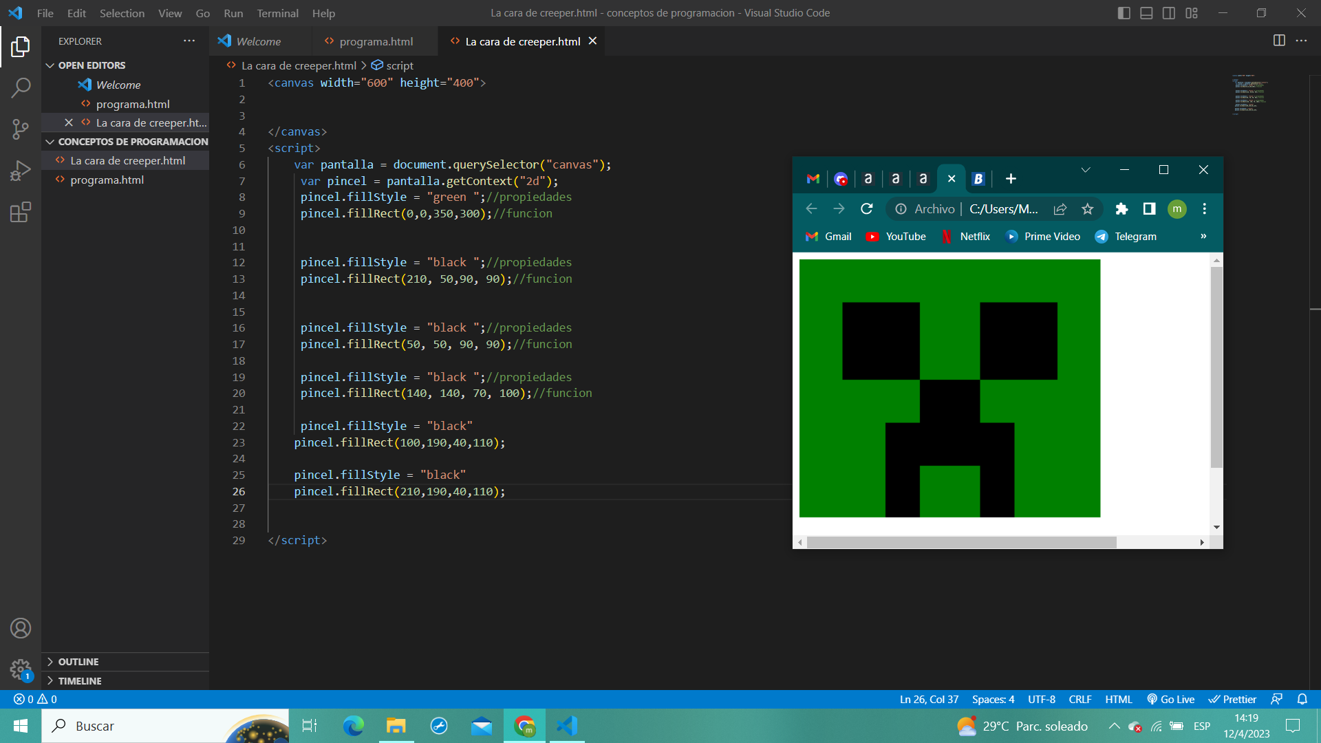Reload the page in Chrome window
The image size is (1321, 743).
867,208
